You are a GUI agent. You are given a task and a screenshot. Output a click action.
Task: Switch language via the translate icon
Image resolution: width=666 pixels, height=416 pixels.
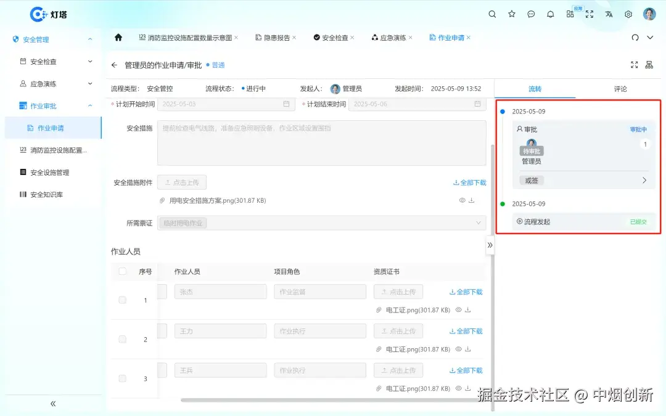coord(609,14)
